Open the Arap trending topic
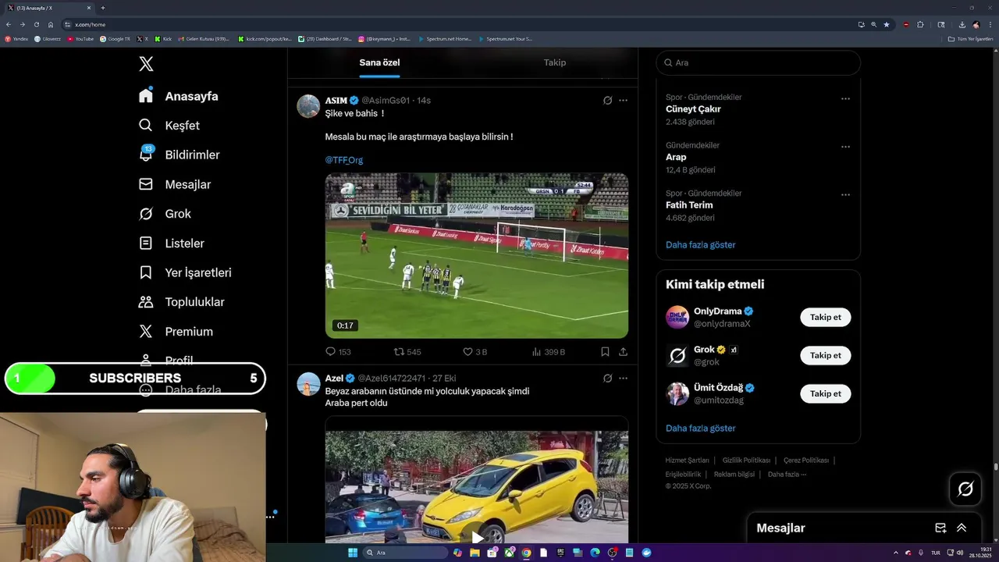Screen dimensions: 999x562 (676, 157)
